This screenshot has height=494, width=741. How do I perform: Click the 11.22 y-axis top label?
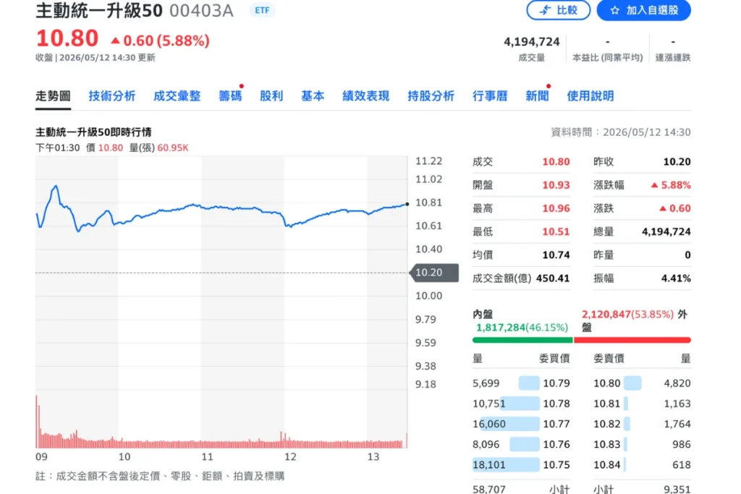(x=428, y=161)
